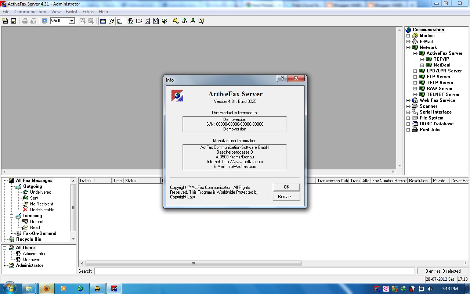Click the green Sent flag icon
The height and width of the screenshot is (294, 470).
25,198
